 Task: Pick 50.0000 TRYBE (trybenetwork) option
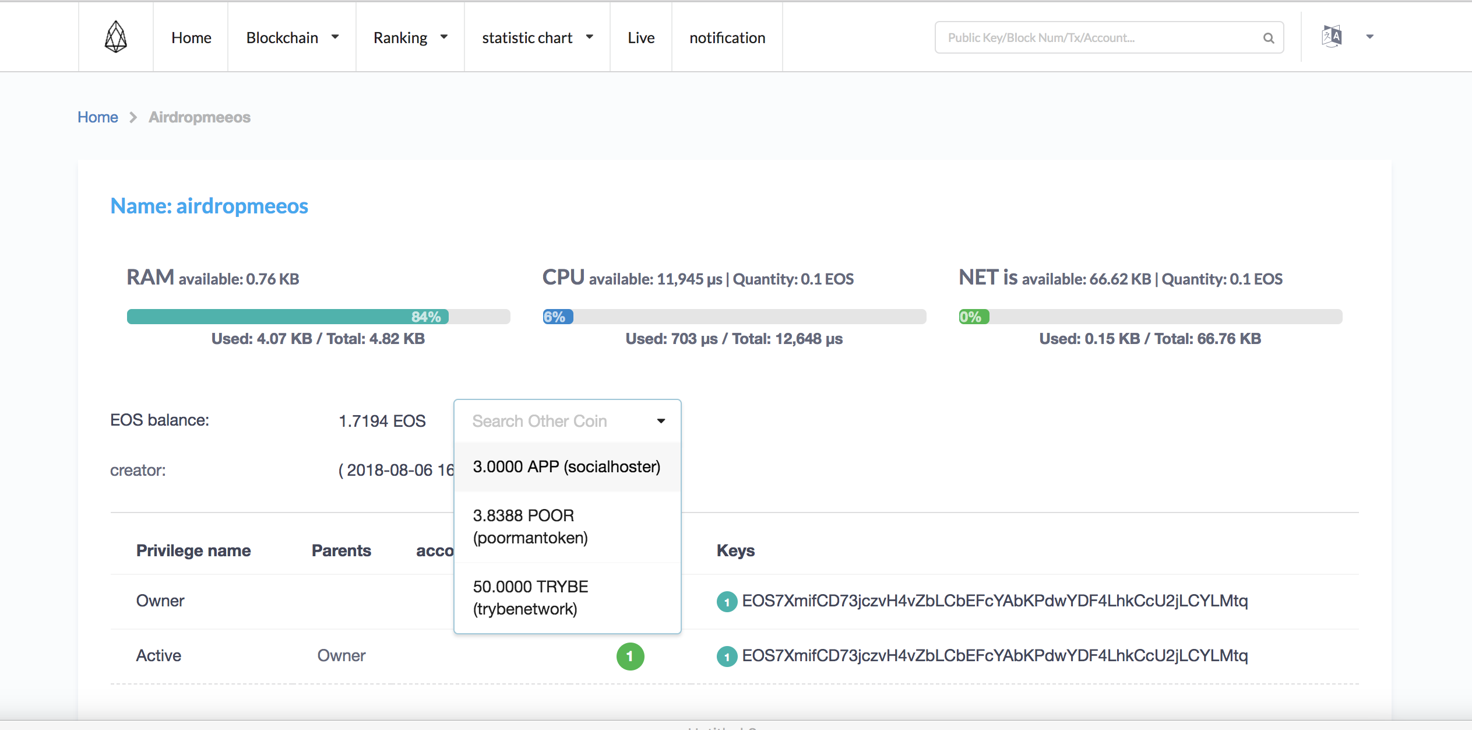coord(530,598)
